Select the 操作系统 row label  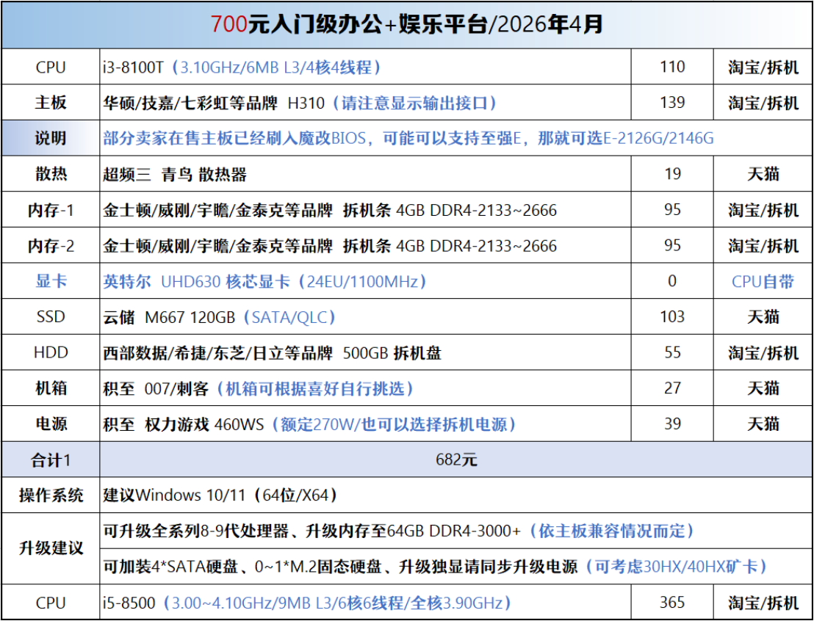pyautogui.click(x=51, y=495)
